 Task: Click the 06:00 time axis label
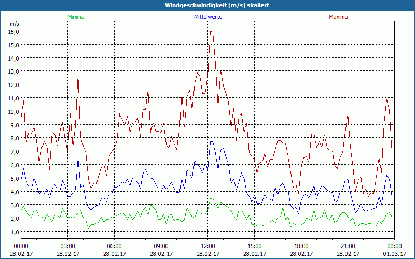coord(114,247)
